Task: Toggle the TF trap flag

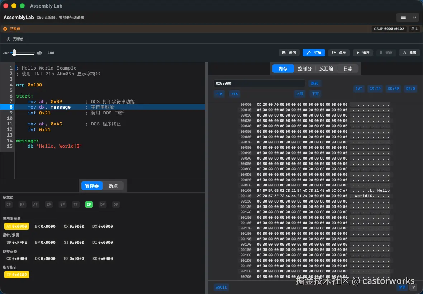Action: 76,204
